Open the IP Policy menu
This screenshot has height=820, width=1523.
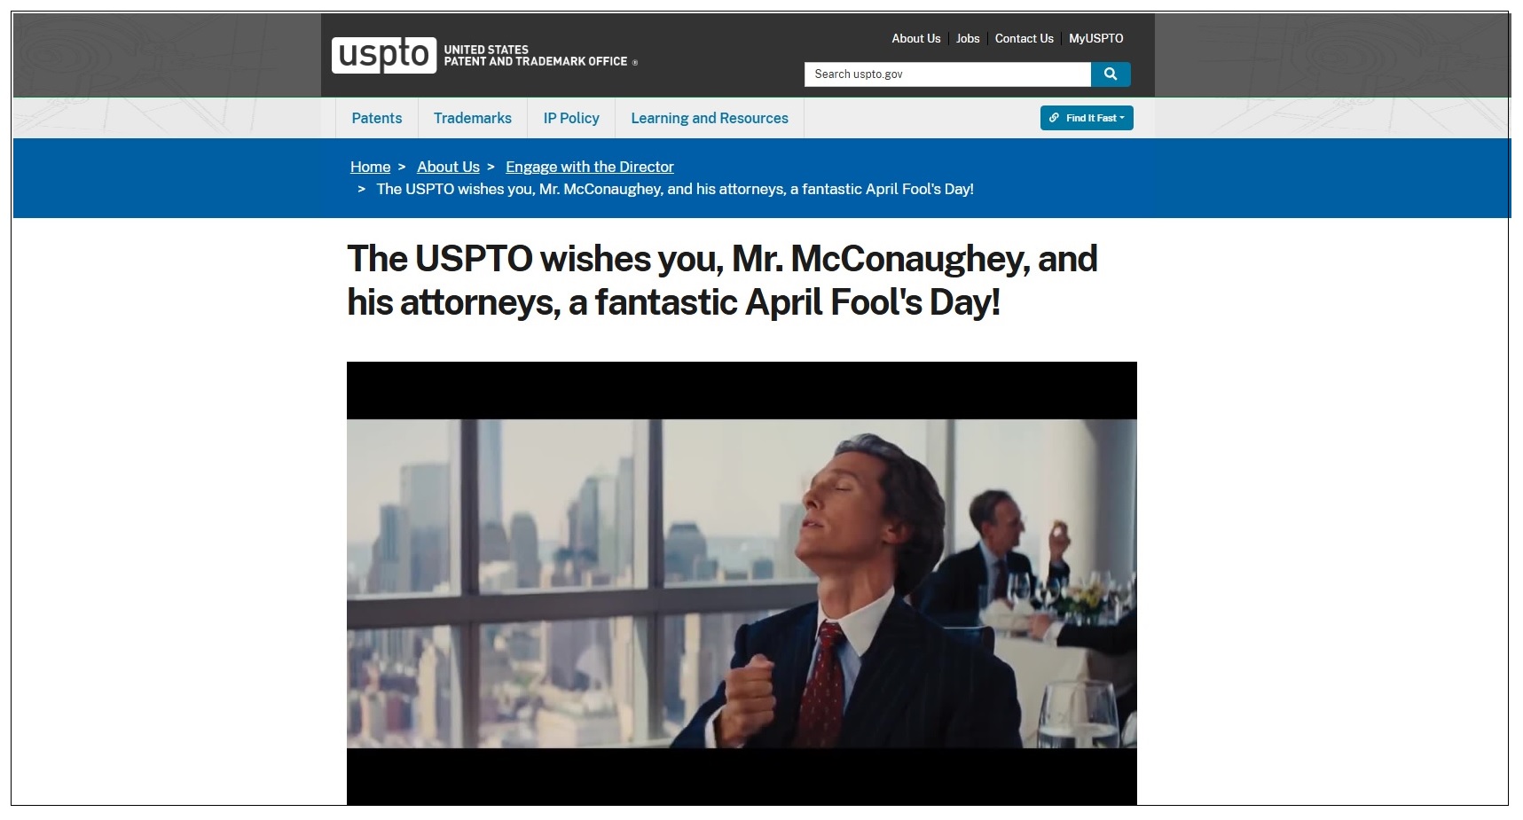(571, 118)
